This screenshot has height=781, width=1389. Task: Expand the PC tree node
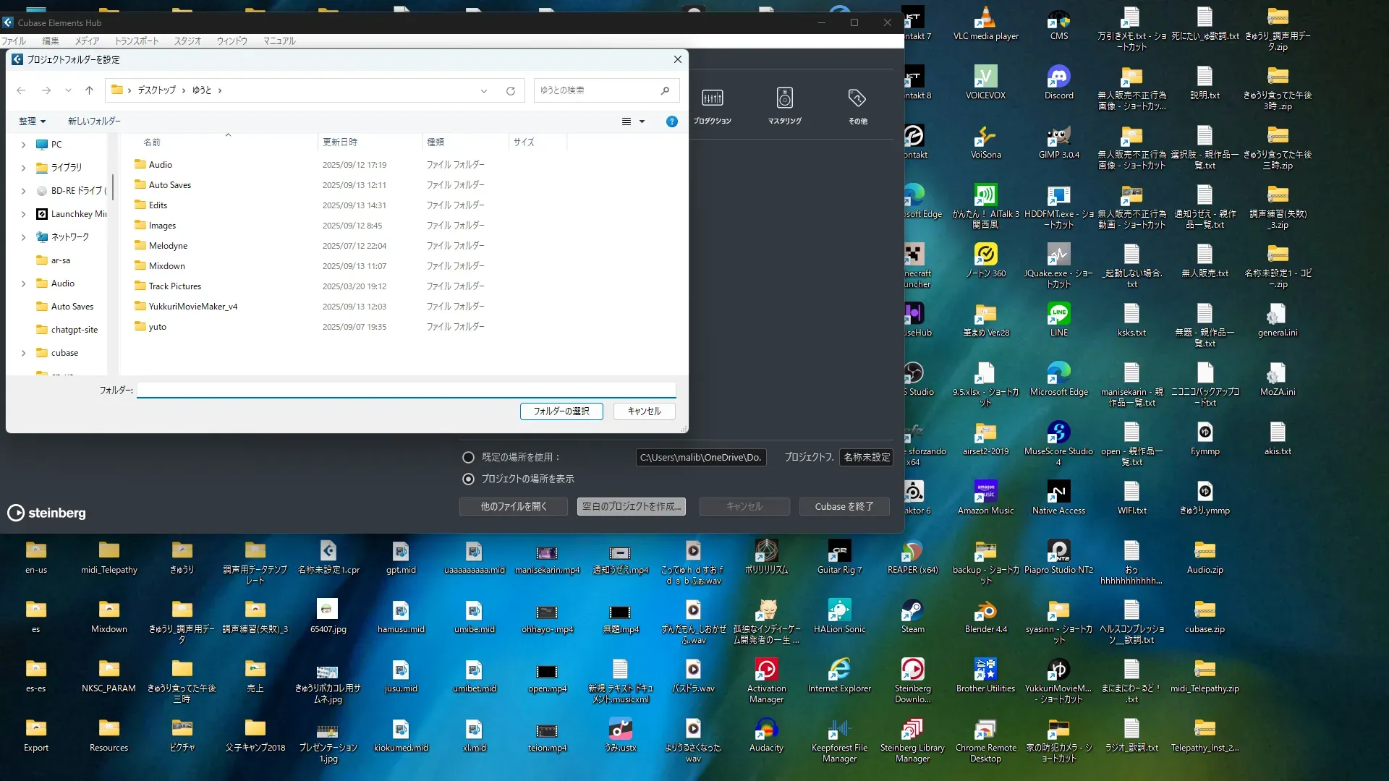coord(23,145)
